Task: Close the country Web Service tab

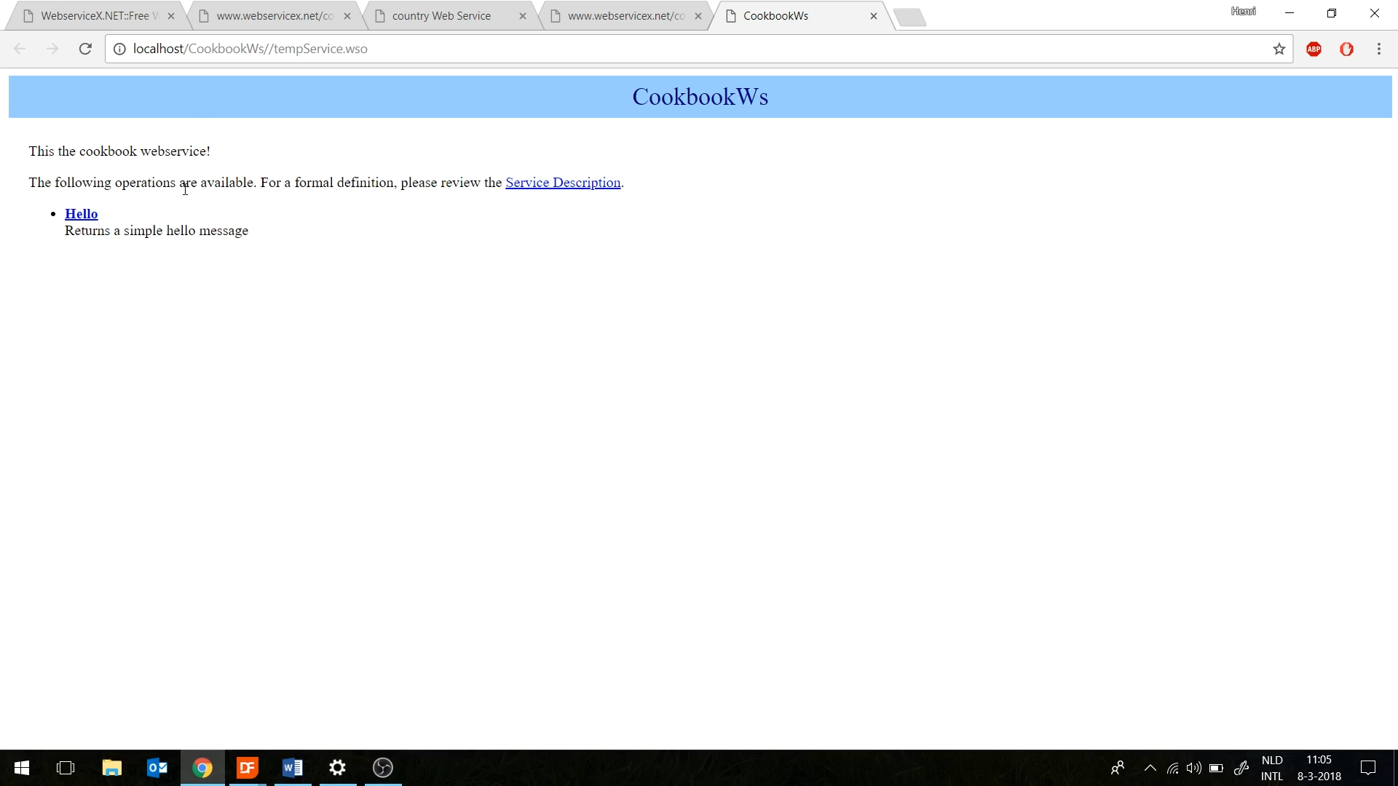Action: (x=522, y=16)
